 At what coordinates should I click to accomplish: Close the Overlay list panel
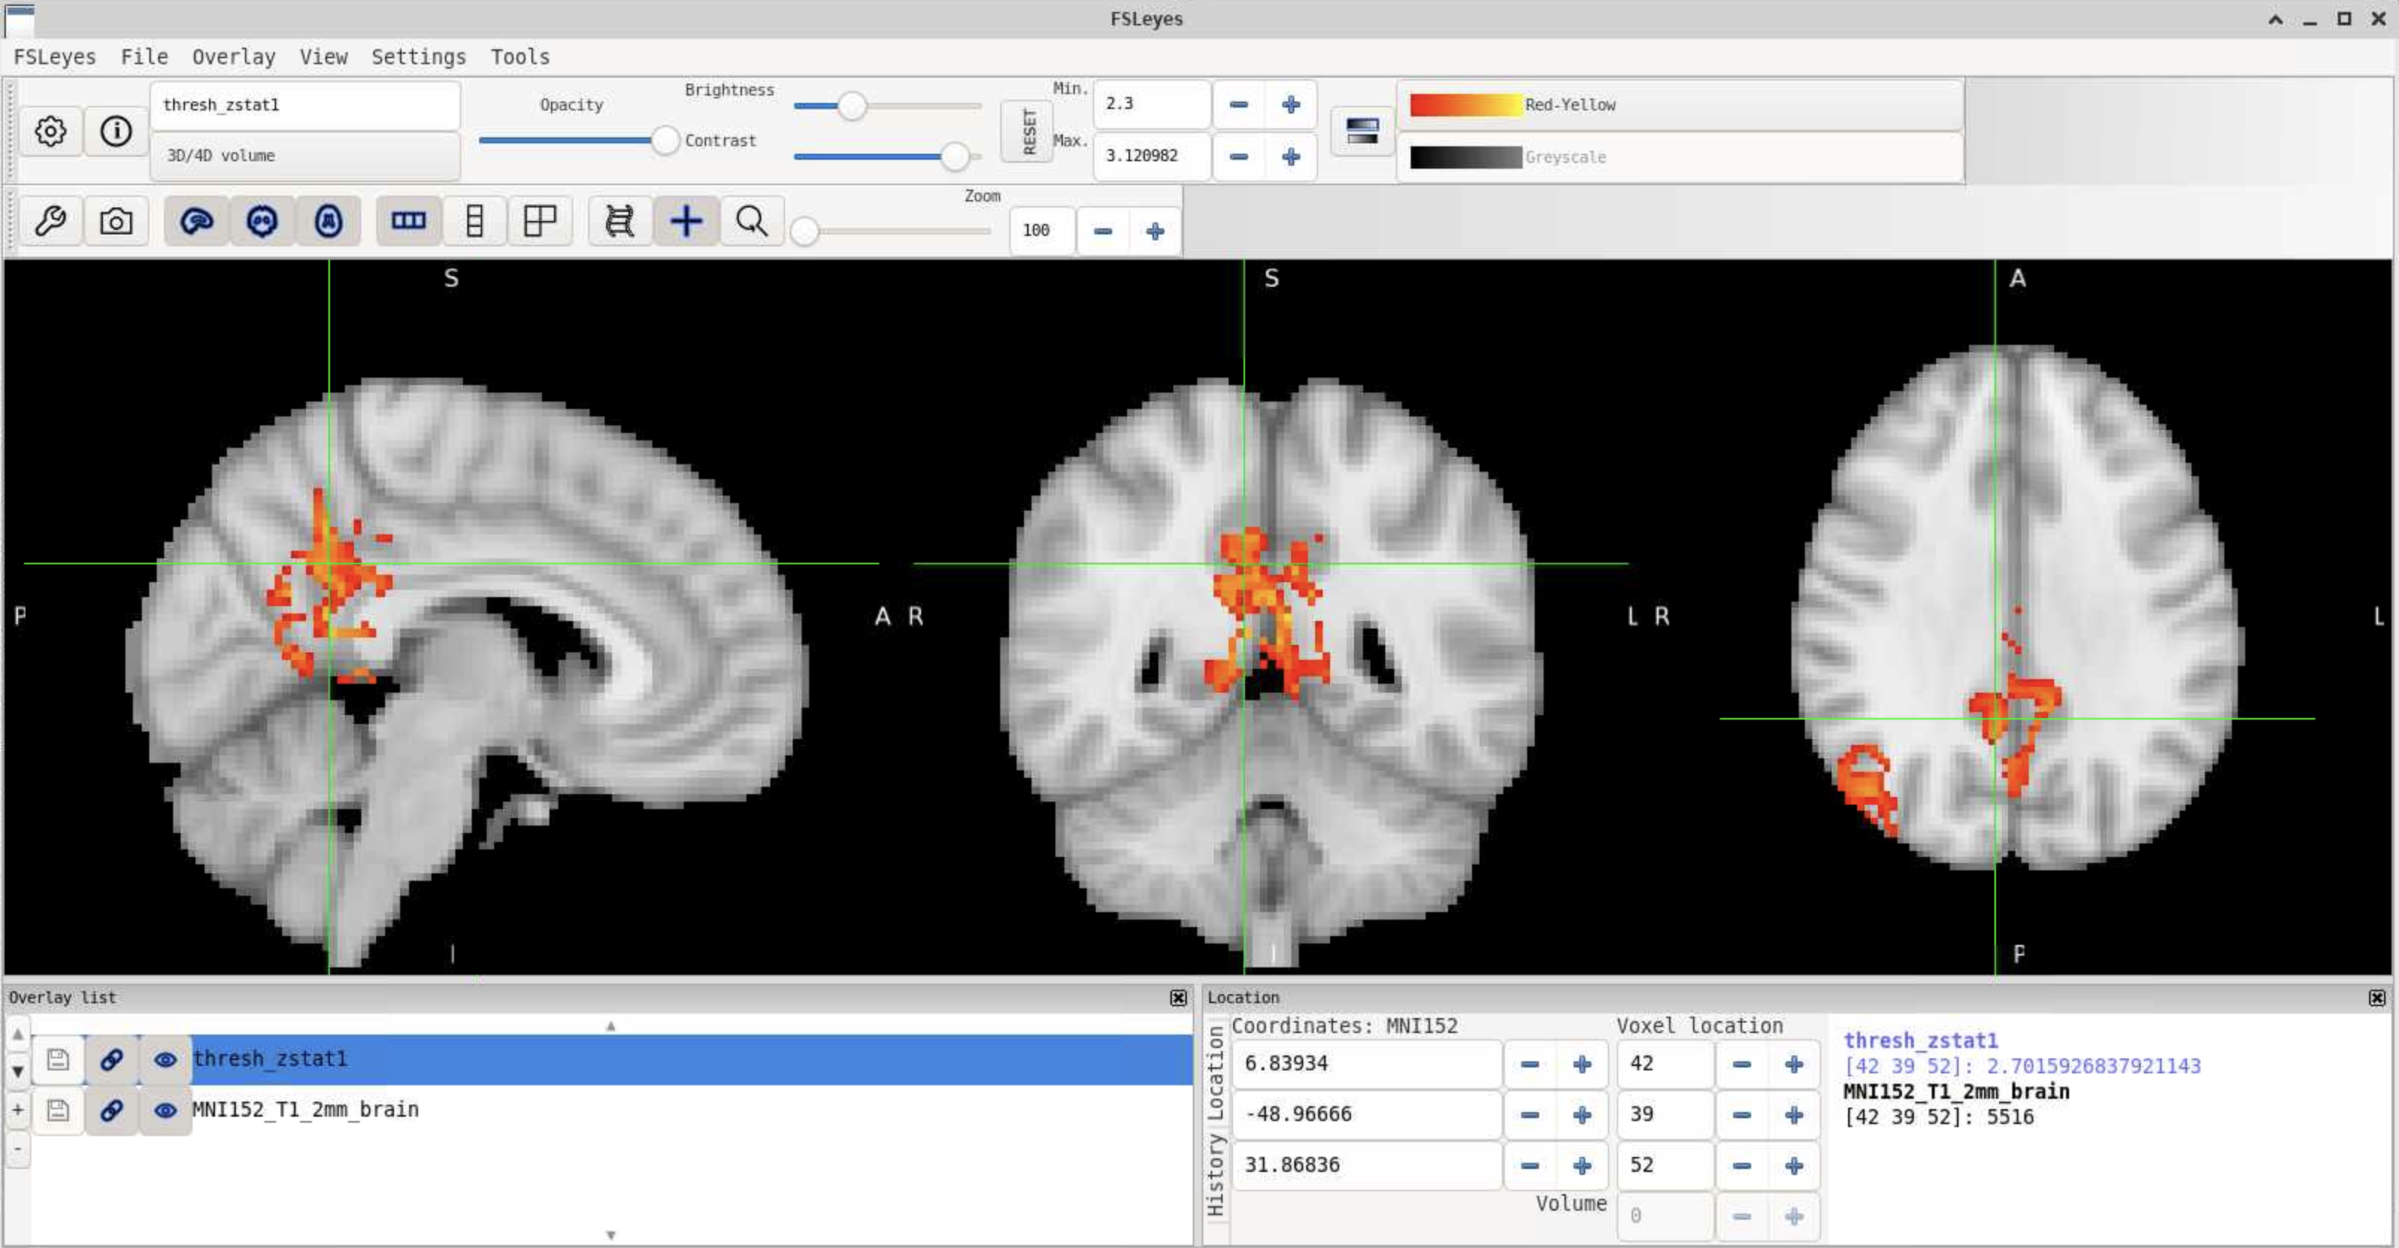1178,997
